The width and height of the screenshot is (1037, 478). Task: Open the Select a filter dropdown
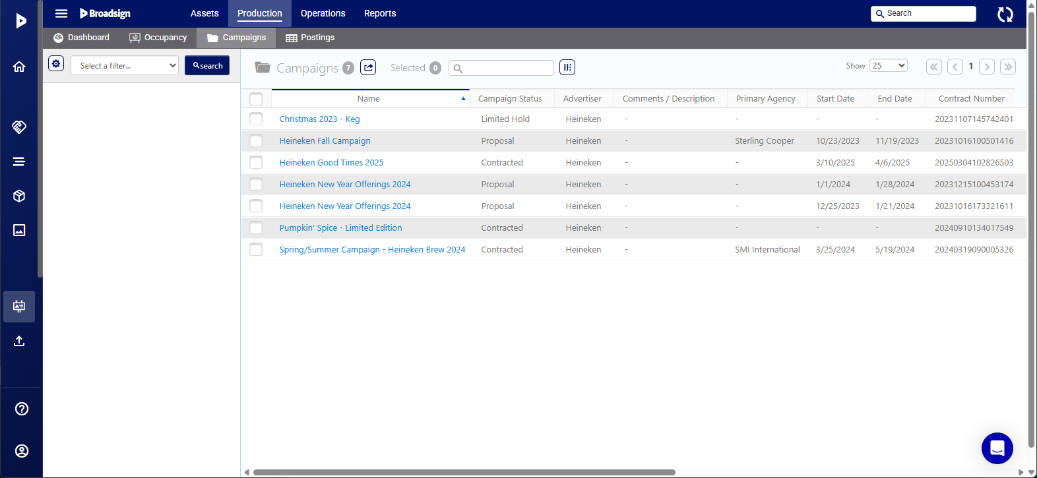125,65
